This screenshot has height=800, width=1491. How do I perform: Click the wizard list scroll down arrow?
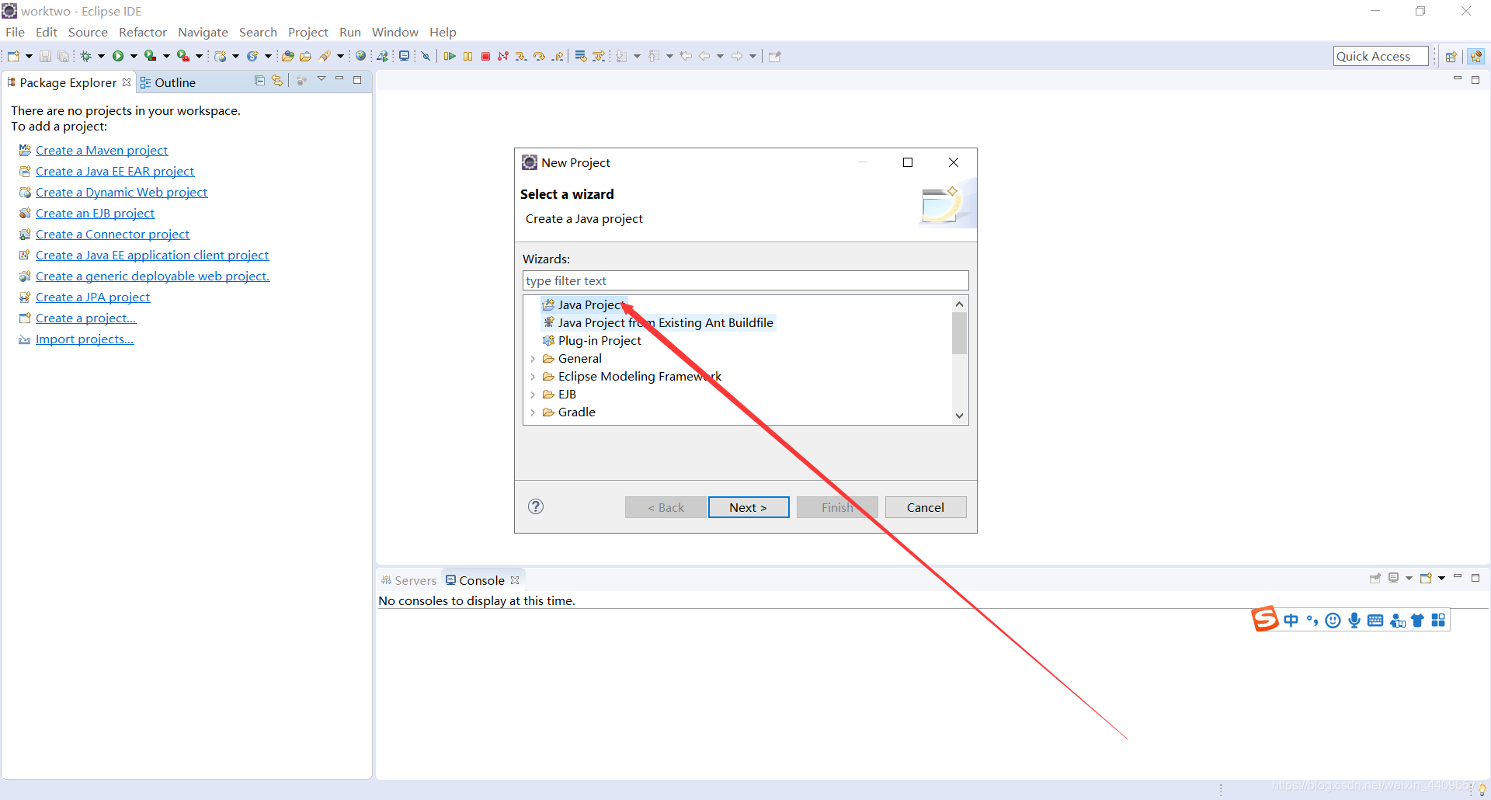(960, 416)
